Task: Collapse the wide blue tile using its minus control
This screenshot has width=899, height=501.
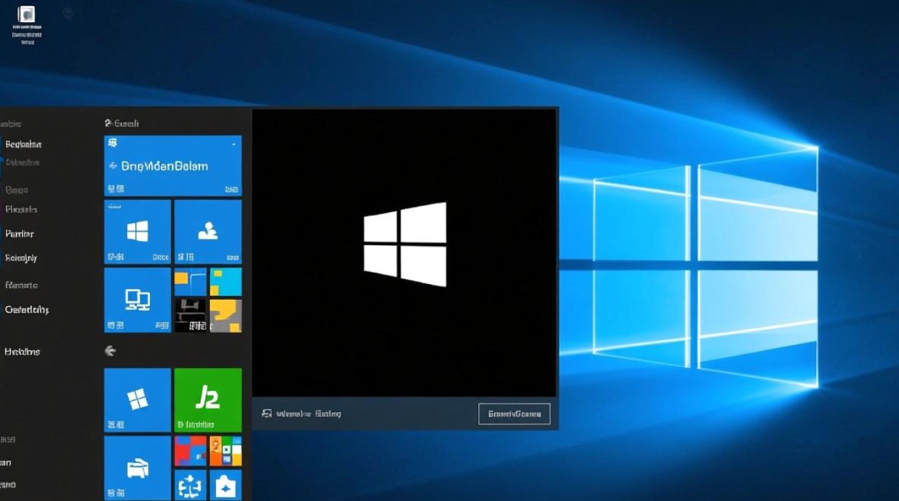Action: pos(234,144)
